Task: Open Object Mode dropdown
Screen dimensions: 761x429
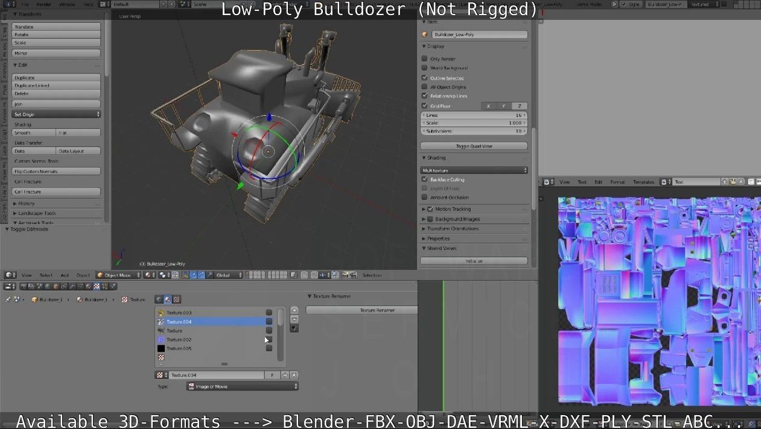Action: click(x=118, y=275)
